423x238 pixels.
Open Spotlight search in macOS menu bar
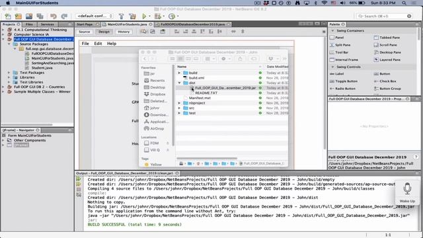[x=404, y=3]
